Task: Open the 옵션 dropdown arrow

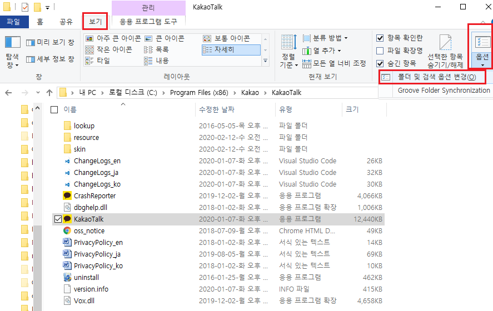Action: (482, 66)
